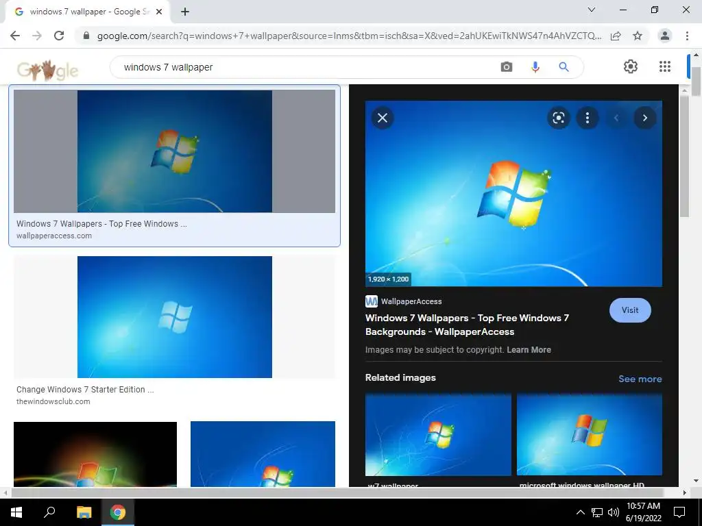Start voice search with microphone icon
Screen dimensions: 702x526
point(535,67)
